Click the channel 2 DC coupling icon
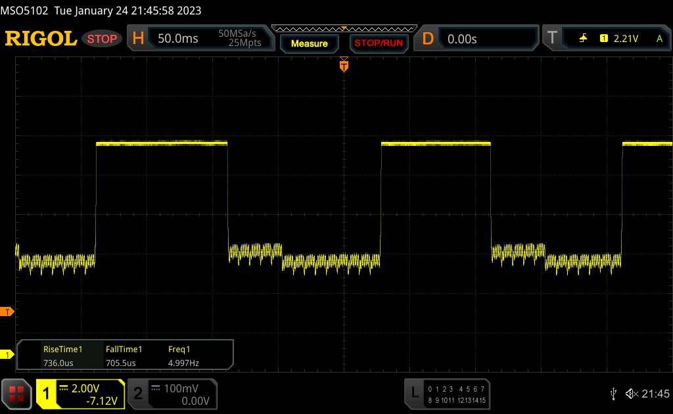Viewport: 673px width, 414px height. (x=156, y=388)
